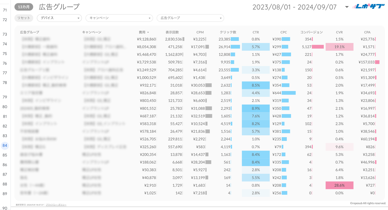Sort by the クリック数 column header

point(228,32)
